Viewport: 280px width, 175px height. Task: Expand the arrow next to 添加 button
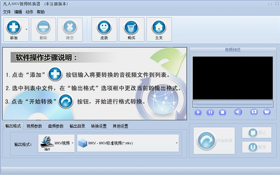click(26, 29)
